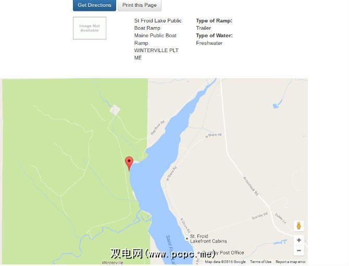The height and width of the screenshot is (266, 349).
Task: Click the Print this Page button
Action: pyautogui.click(x=139, y=5)
